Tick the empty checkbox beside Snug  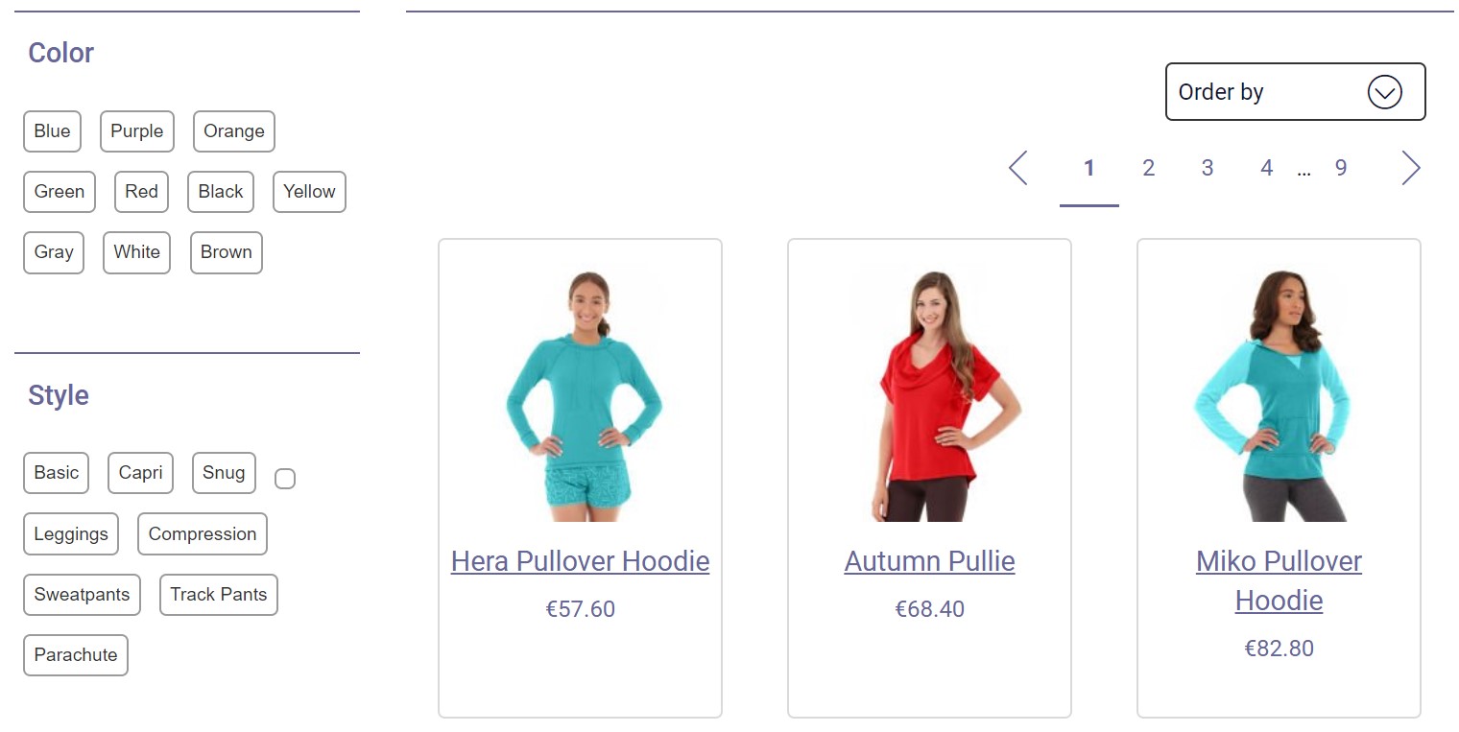point(285,479)
